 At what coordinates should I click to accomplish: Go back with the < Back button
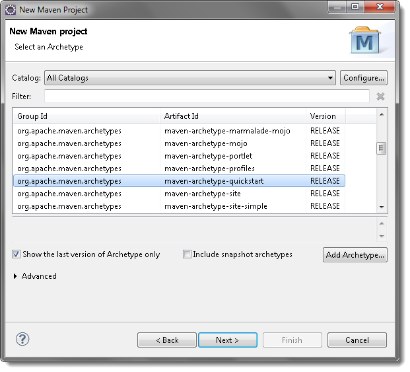pyautogui.click(x=167, y=340)
